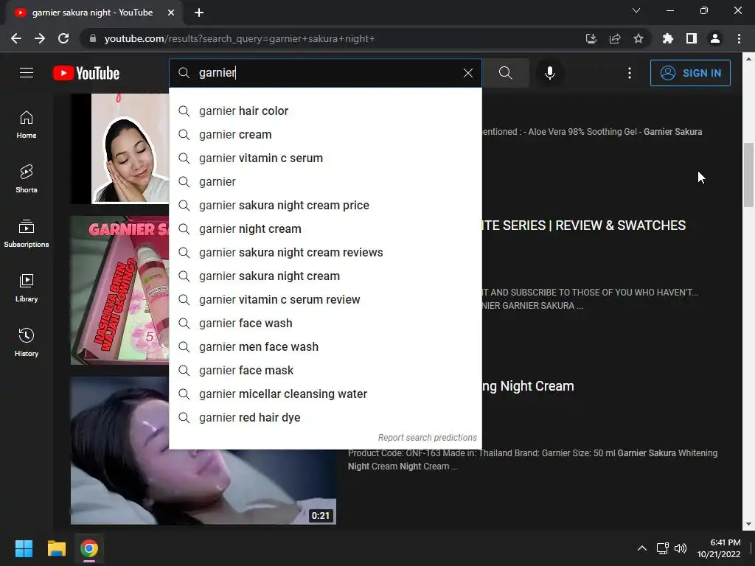755x566 pixels.
Task: Click the address bar URL
Action: coord(240,38)
